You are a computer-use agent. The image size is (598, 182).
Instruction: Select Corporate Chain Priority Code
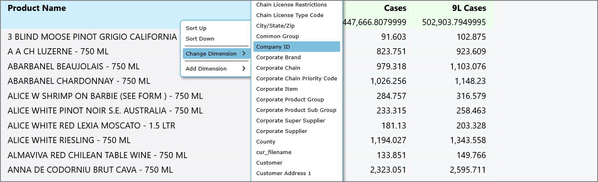click(x=297, y=78)
